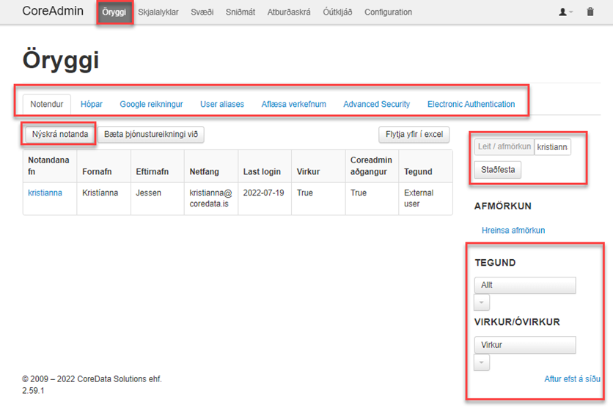
Task: Switch to the Hópar tab
Action: 92,105
